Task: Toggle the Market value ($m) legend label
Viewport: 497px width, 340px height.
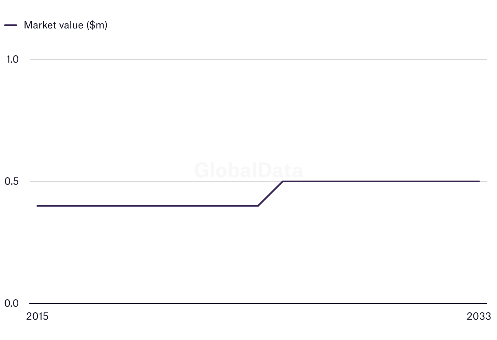Action: [66, 25]
